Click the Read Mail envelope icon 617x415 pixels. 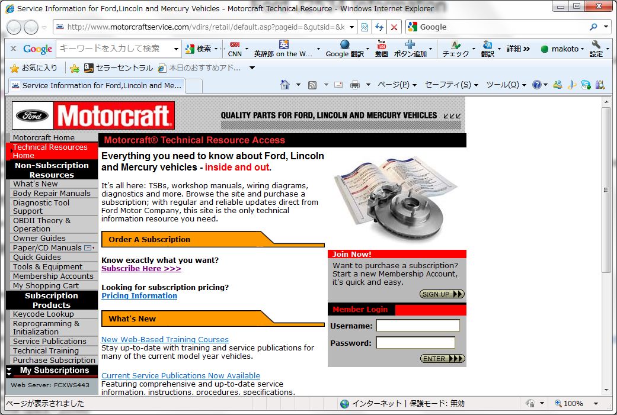[338, 85]
